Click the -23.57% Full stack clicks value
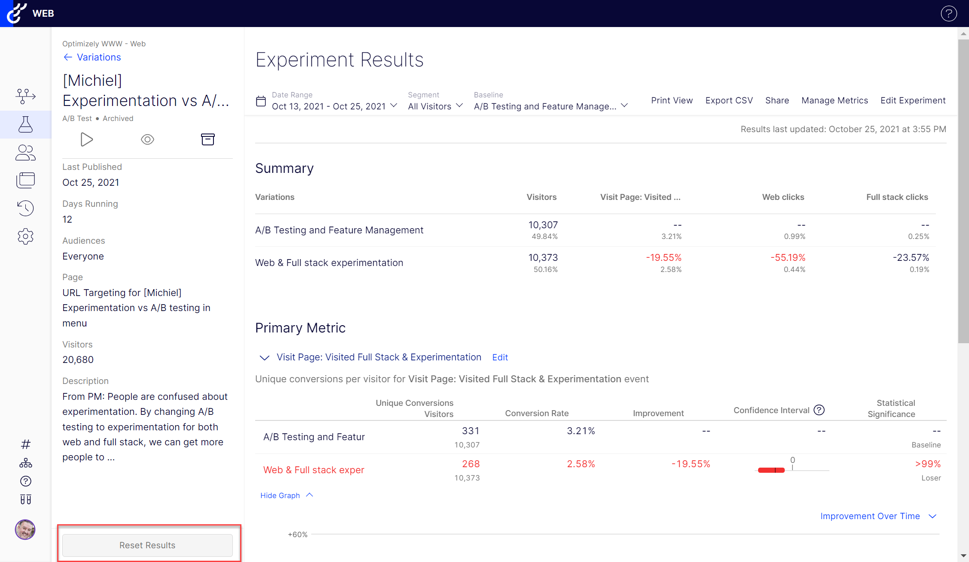 tap(911, 258)
